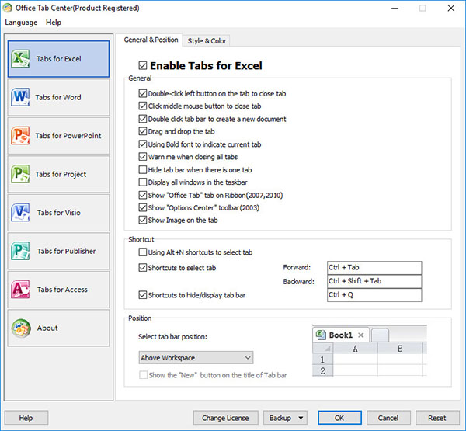Expand the Backup button dropdown arrow
This screenshot has height=431, width=466.
pyautogui.click(x=301, y=418)
